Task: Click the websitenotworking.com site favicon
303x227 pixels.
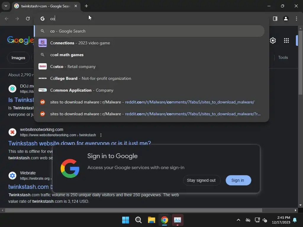Action: pos(12,132)
